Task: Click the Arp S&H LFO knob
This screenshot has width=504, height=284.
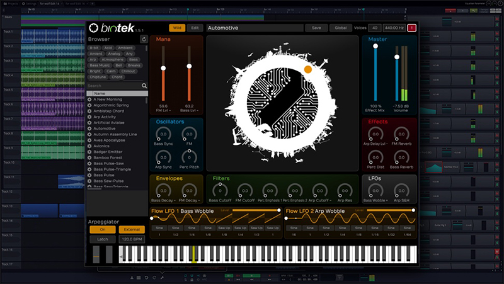Action: 402,190
